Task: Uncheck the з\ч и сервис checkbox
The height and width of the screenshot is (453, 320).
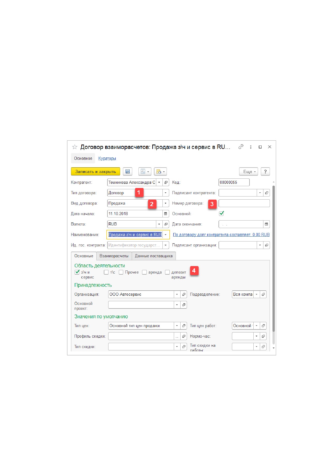Action: tap(77, 272)
